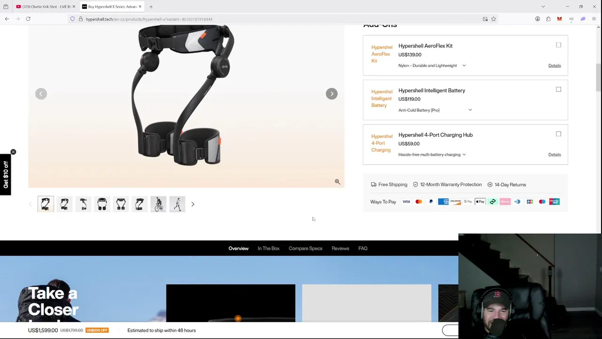
Task: Open the list-all-tabs chevron in title bar
Action: point(543,7)
